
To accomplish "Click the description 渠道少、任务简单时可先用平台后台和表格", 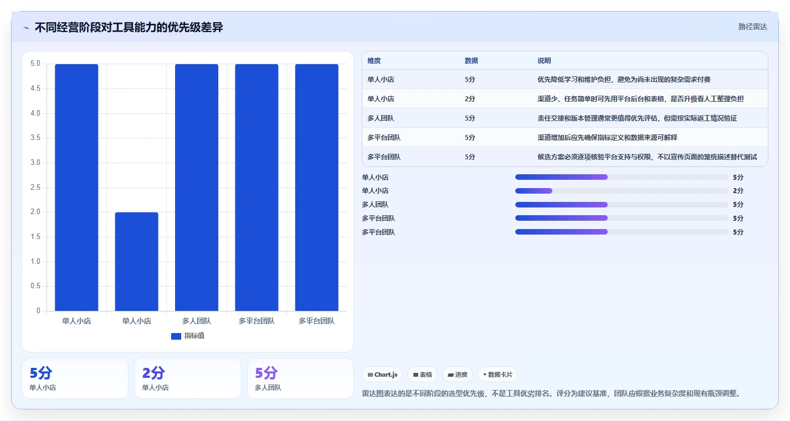I will point(640,99).
